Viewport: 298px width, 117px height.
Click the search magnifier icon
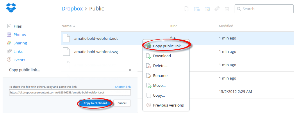[x=239, y=9]
